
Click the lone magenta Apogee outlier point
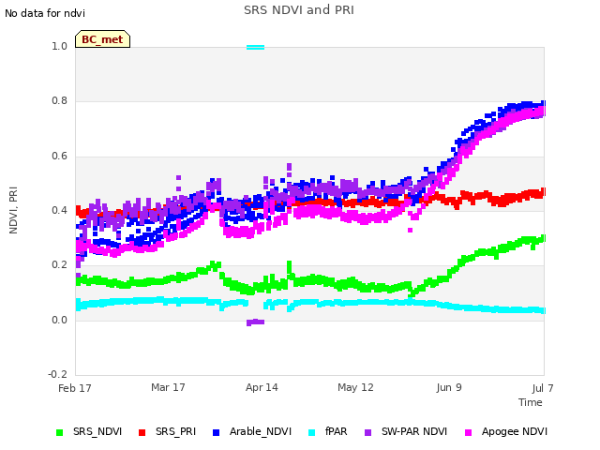tap(411, 230)
